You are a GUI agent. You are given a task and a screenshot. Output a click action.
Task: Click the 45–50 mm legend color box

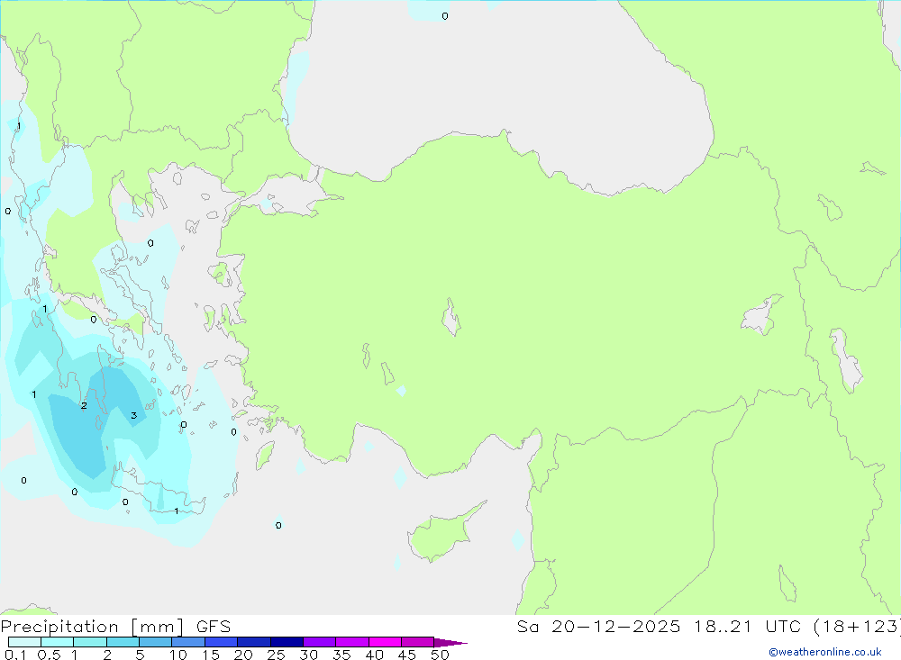(x=418, y=642)
